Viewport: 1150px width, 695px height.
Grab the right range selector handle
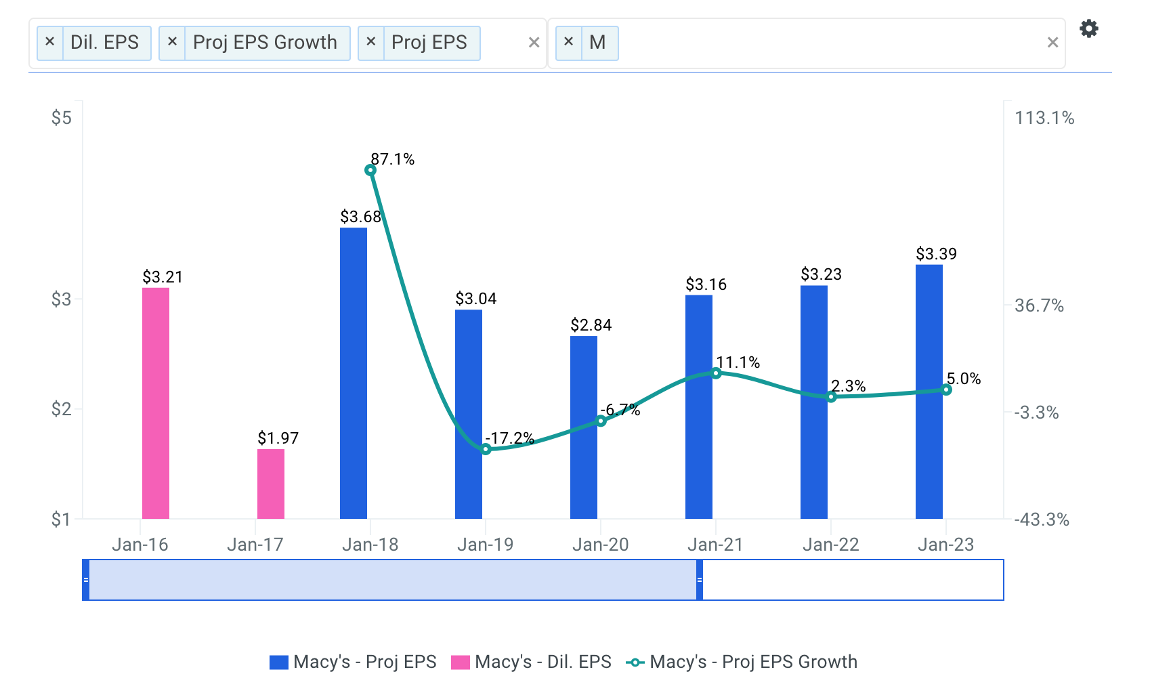(x=700, y=580)
